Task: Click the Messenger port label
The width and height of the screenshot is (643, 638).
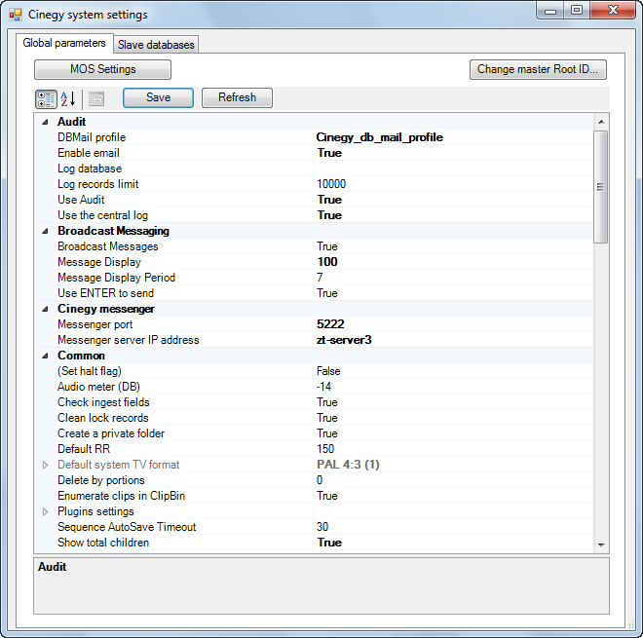Action: pos(95,324)
